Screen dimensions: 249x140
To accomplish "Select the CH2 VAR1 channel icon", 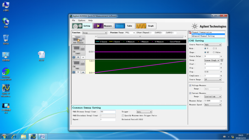I will pos(79,65).
